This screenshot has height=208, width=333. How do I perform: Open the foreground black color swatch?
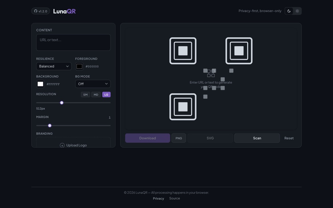(80, 67)
